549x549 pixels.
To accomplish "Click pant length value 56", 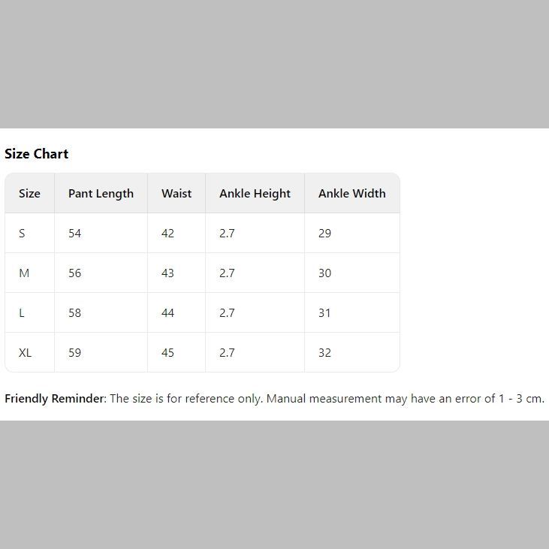I will (74, 273).
